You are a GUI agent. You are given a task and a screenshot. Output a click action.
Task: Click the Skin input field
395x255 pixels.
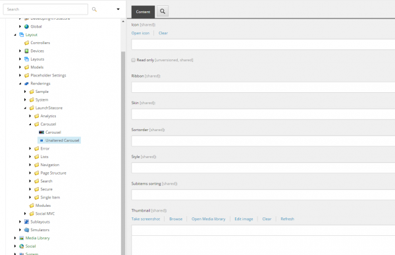[x=263, y=115]
